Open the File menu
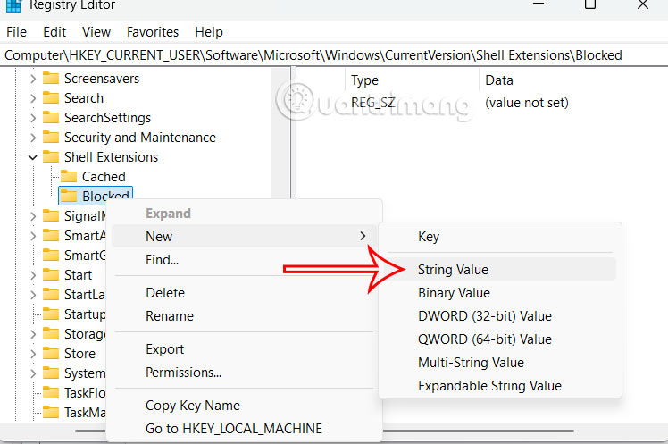668x444 pixels. [x=17, y=32]
